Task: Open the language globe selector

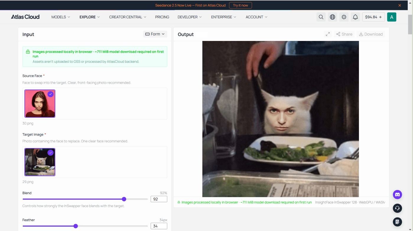Action: point(332,17)
